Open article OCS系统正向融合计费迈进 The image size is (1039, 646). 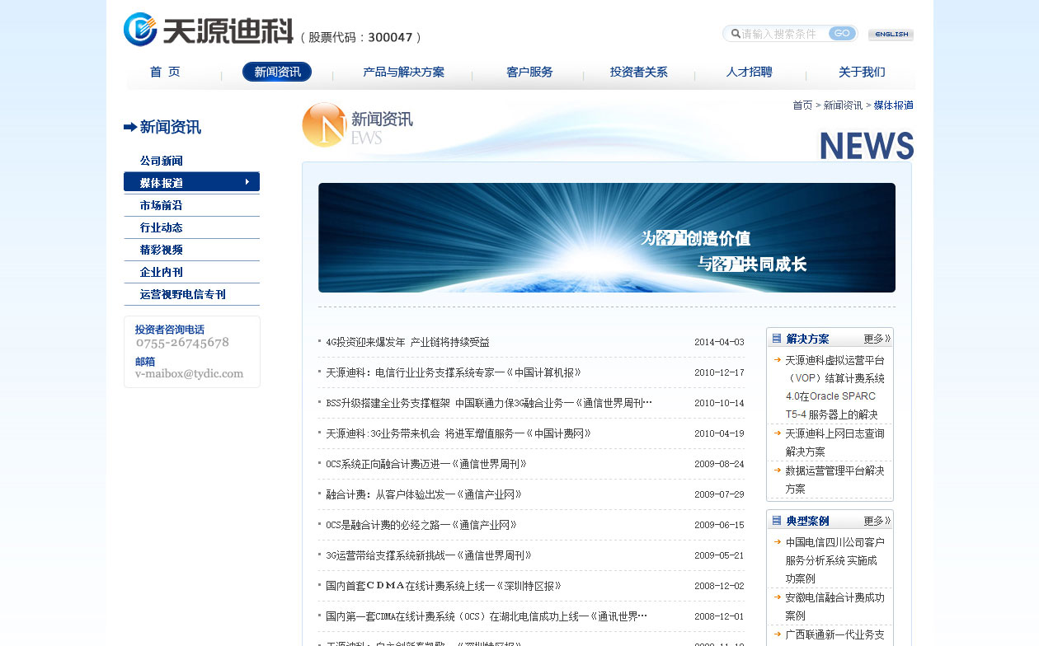point(426,464)
